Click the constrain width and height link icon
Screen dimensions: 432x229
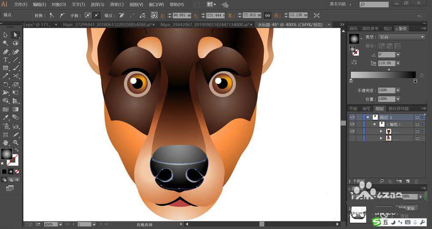click(x=267, y=15)
